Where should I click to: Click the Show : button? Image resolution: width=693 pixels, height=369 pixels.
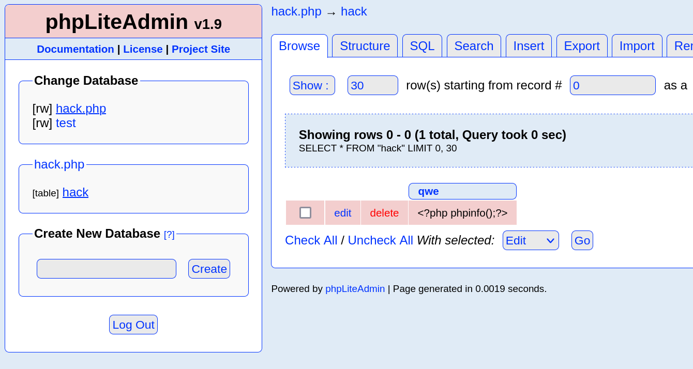click(x=312, y=85)
